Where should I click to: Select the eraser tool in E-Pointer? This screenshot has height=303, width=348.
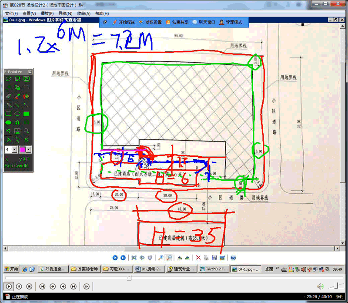8,96
